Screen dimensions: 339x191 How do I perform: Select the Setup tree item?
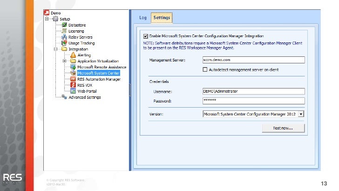[x=65, y=19]
